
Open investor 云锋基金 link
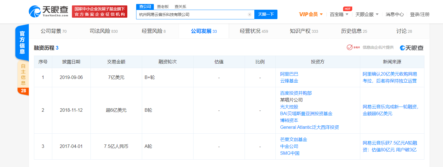click(x=289, y=81)
